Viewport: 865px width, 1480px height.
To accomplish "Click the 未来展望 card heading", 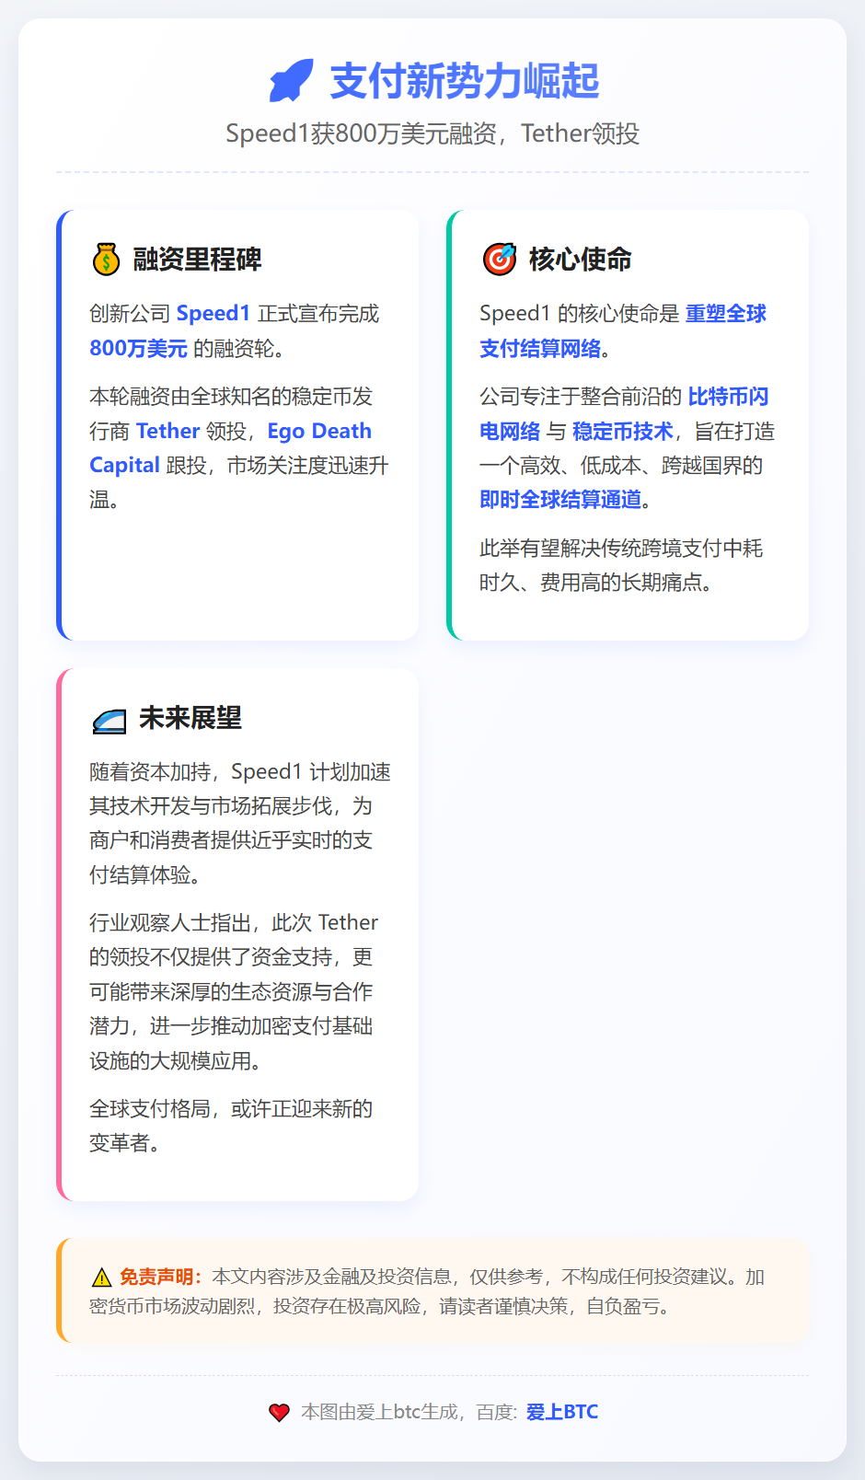I will 190,719.
